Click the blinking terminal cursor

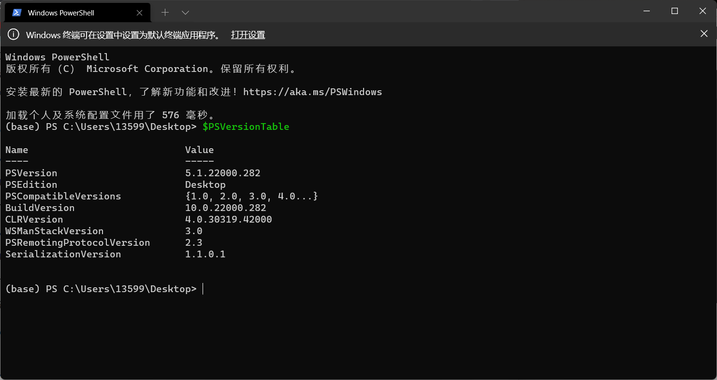(203, 289)
